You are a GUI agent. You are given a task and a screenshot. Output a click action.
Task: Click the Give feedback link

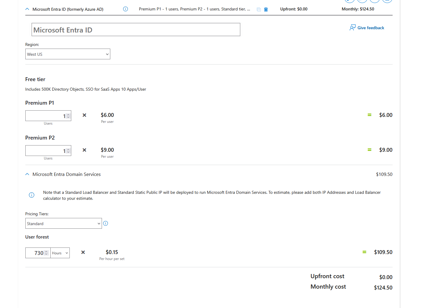[x=367, y=28]
